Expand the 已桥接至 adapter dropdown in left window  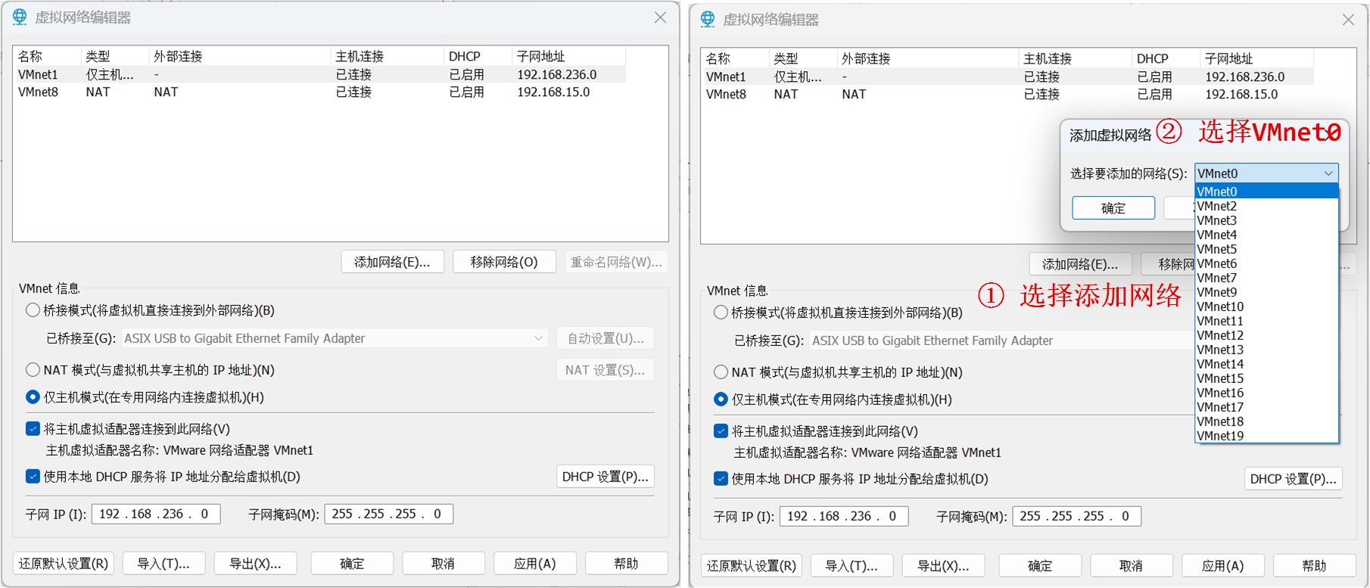coord(537,338)
